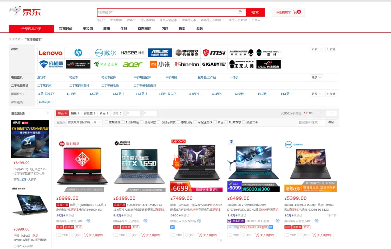391x249 pixels.
Task: Click 确定 for in-results search
Action: pos(331,122)
